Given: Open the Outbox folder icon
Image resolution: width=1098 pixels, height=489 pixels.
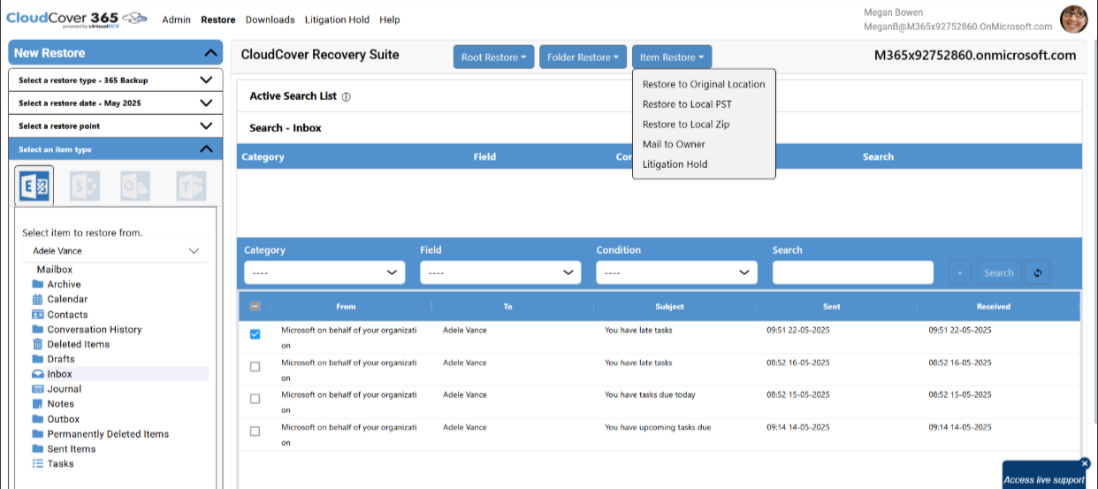Looking at the screenshot, I should point(38,419).
